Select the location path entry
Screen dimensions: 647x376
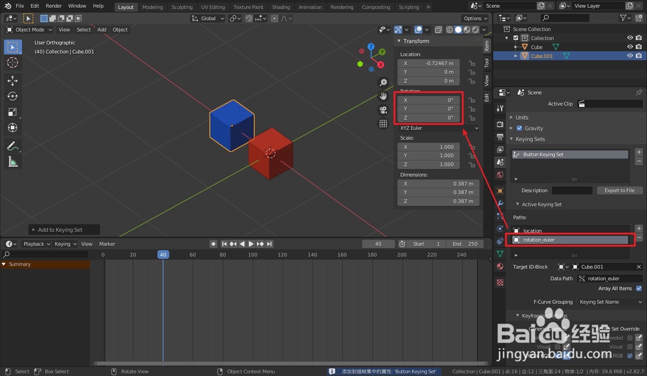coord(570,231)
